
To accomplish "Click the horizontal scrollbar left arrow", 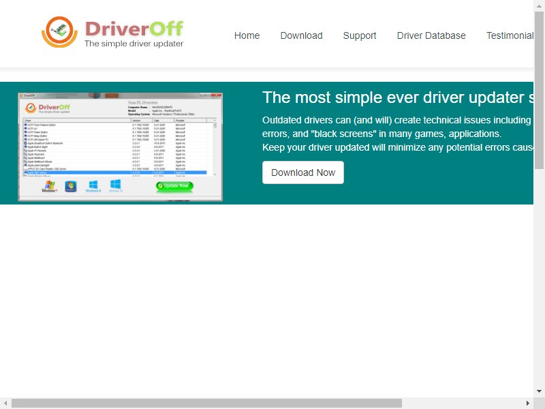I will tap(5, 403).
